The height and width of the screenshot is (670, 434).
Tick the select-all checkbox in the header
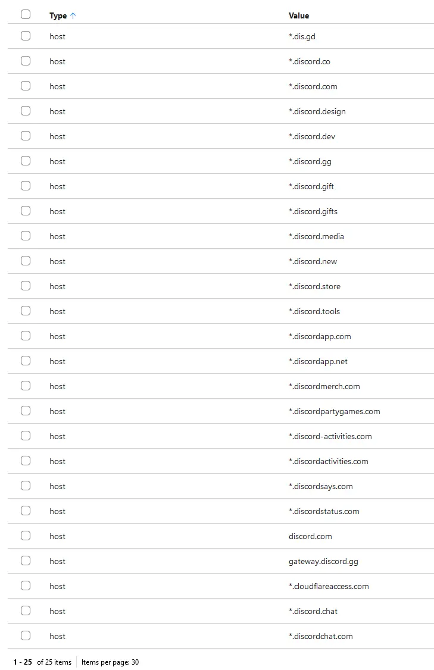pyautogui.click(x=26, y=14)
